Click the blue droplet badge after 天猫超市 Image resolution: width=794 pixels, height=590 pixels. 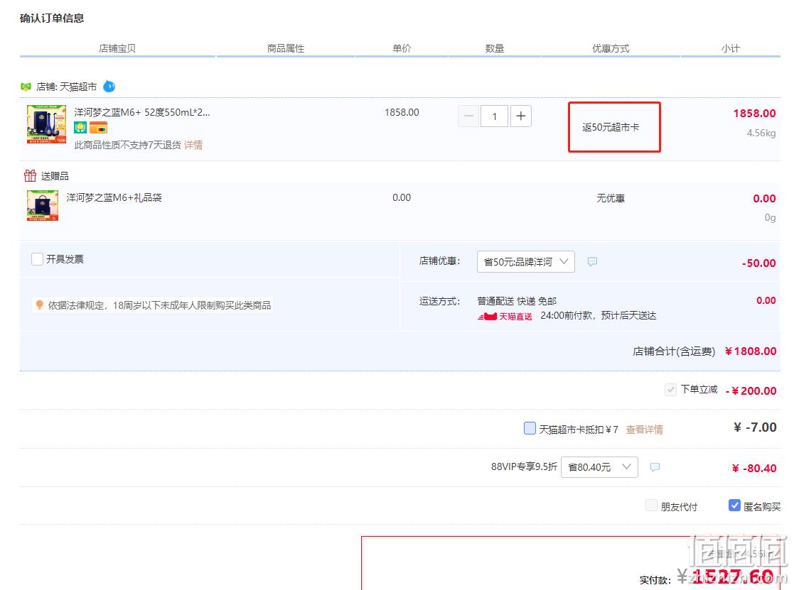109,87
